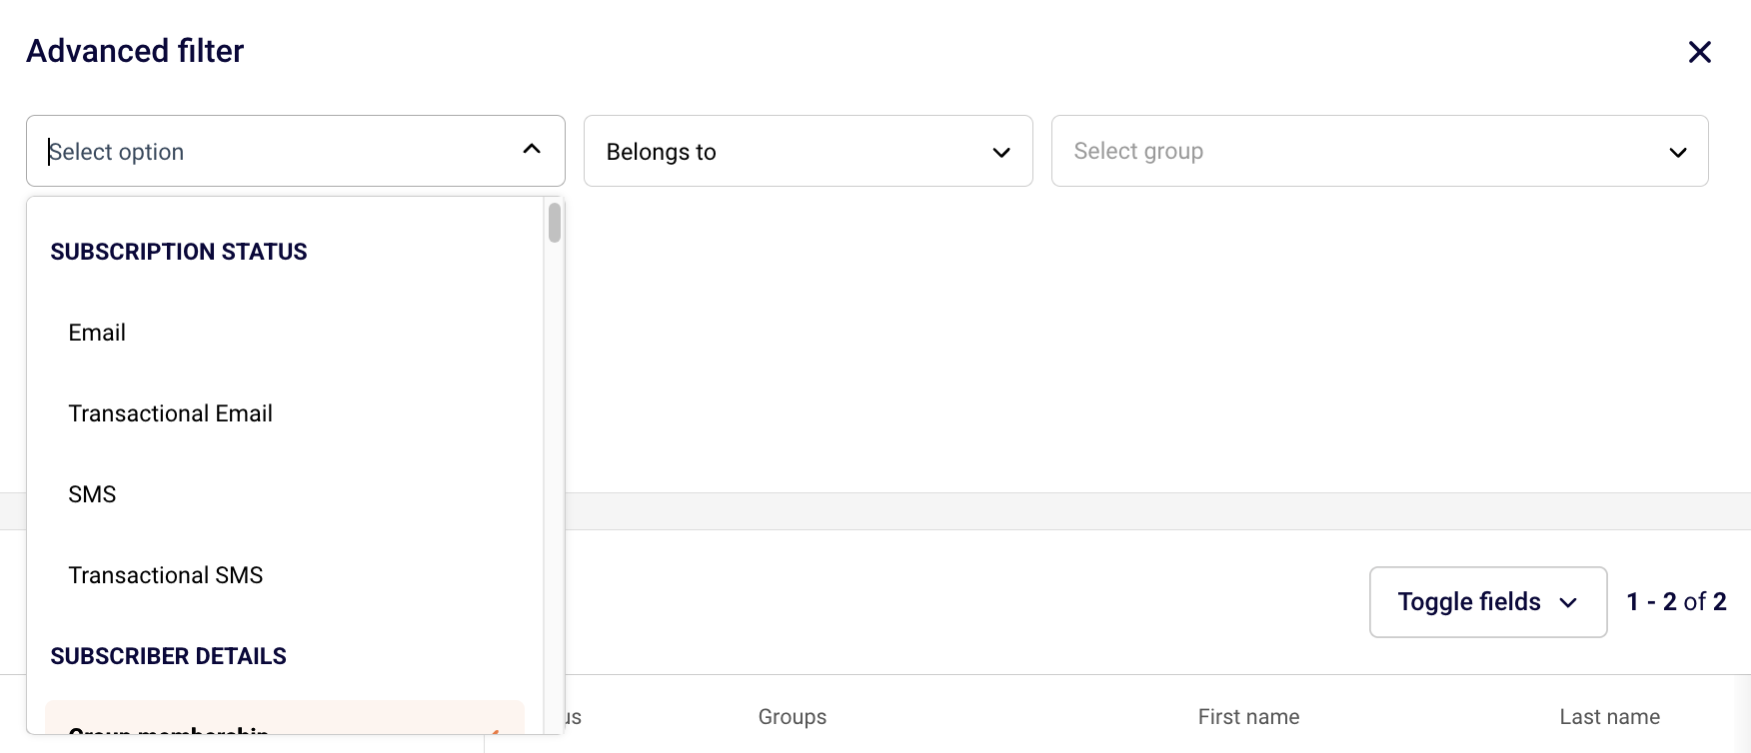1751x753 pixels.
Task: Open the Belongs to condition dropdown
Action: [808, 151]
